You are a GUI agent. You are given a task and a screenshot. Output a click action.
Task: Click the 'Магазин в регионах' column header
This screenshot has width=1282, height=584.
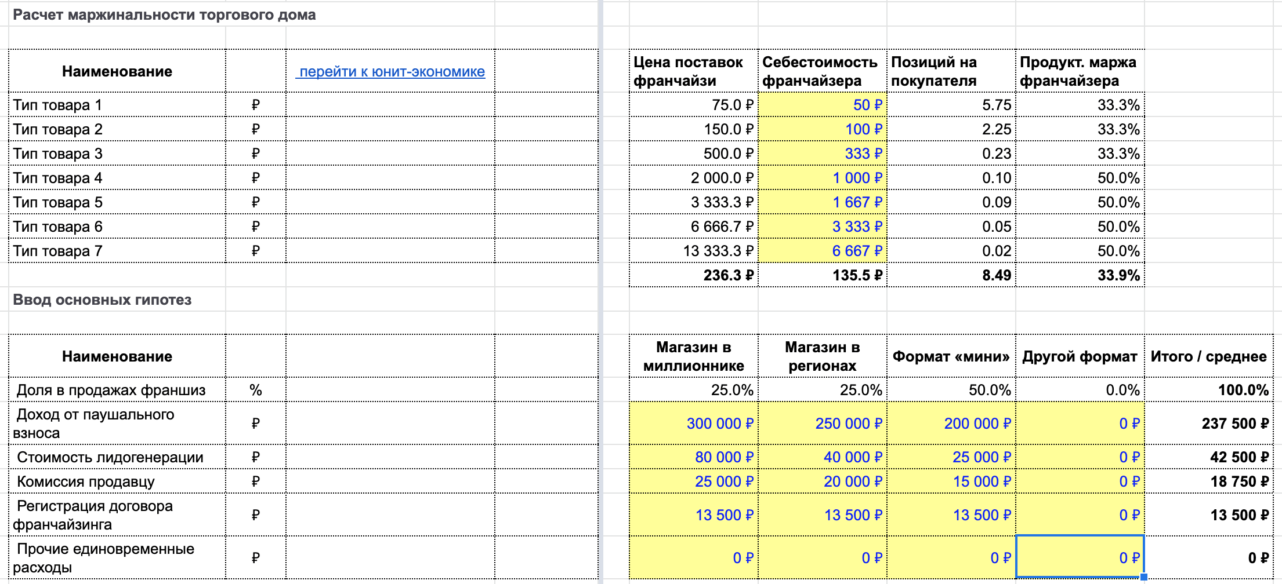(823, 356)
